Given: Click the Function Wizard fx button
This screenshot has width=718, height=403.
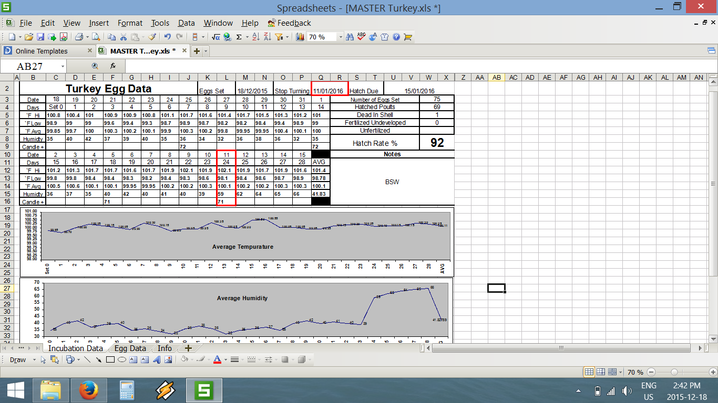Looking at the screenshot, I should (x=113, y=66).
